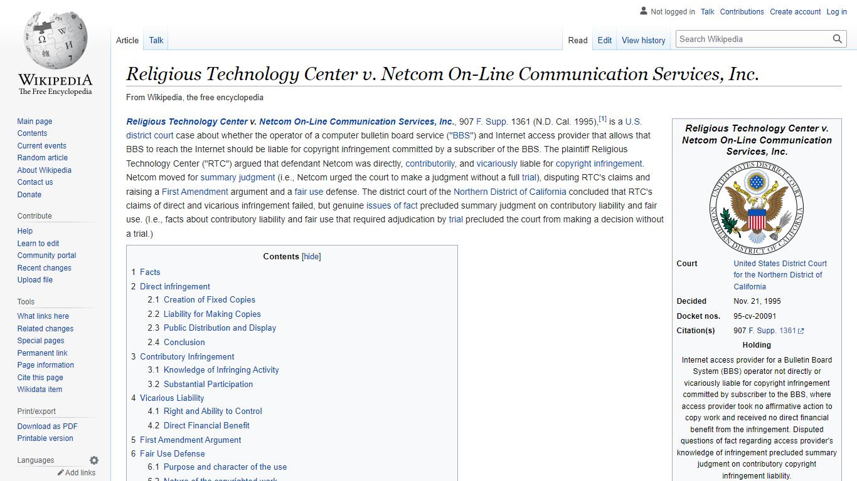857x481 pixels.
Task: Open the Edit tab
Action: pos(605,40)
